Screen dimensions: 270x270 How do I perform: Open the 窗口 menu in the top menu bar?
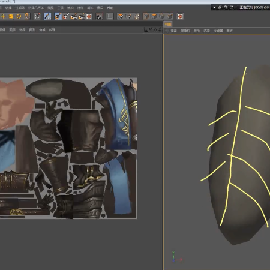coord(100,8)
